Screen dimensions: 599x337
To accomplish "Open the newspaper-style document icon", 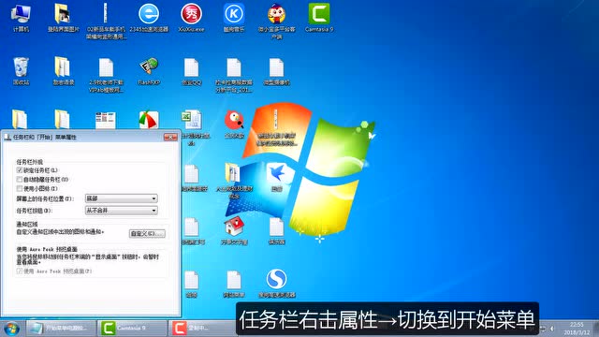I will pos(106,121).
